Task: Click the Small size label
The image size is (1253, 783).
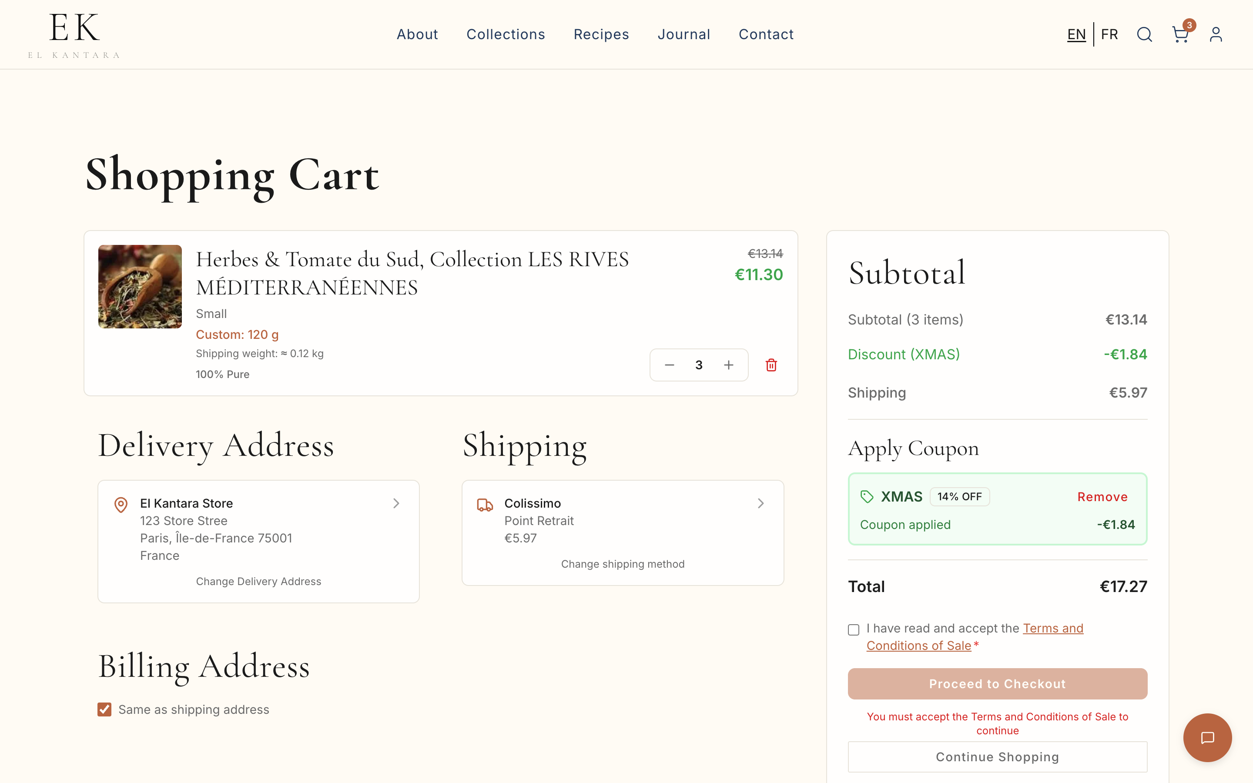Action: (x=211, y=314)
